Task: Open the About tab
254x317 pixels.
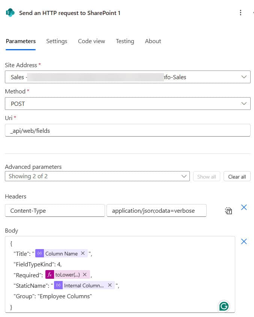Action: (153, 41)
